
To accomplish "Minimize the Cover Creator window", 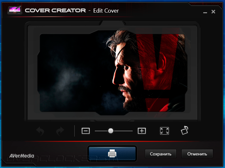I will (x=205, y=13).
